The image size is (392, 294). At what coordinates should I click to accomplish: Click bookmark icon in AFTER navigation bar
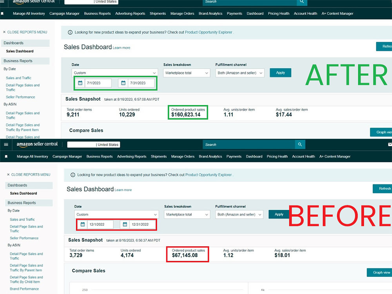tap(2, 13)
